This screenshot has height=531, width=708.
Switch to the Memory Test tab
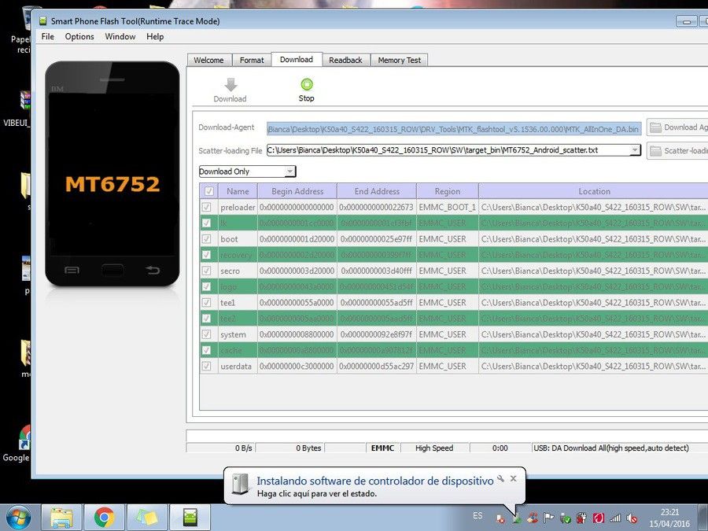[399, 60]
